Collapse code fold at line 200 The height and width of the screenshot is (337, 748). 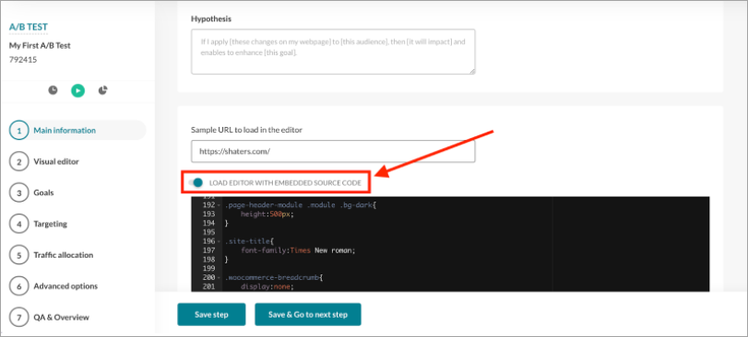pos(219,276)
